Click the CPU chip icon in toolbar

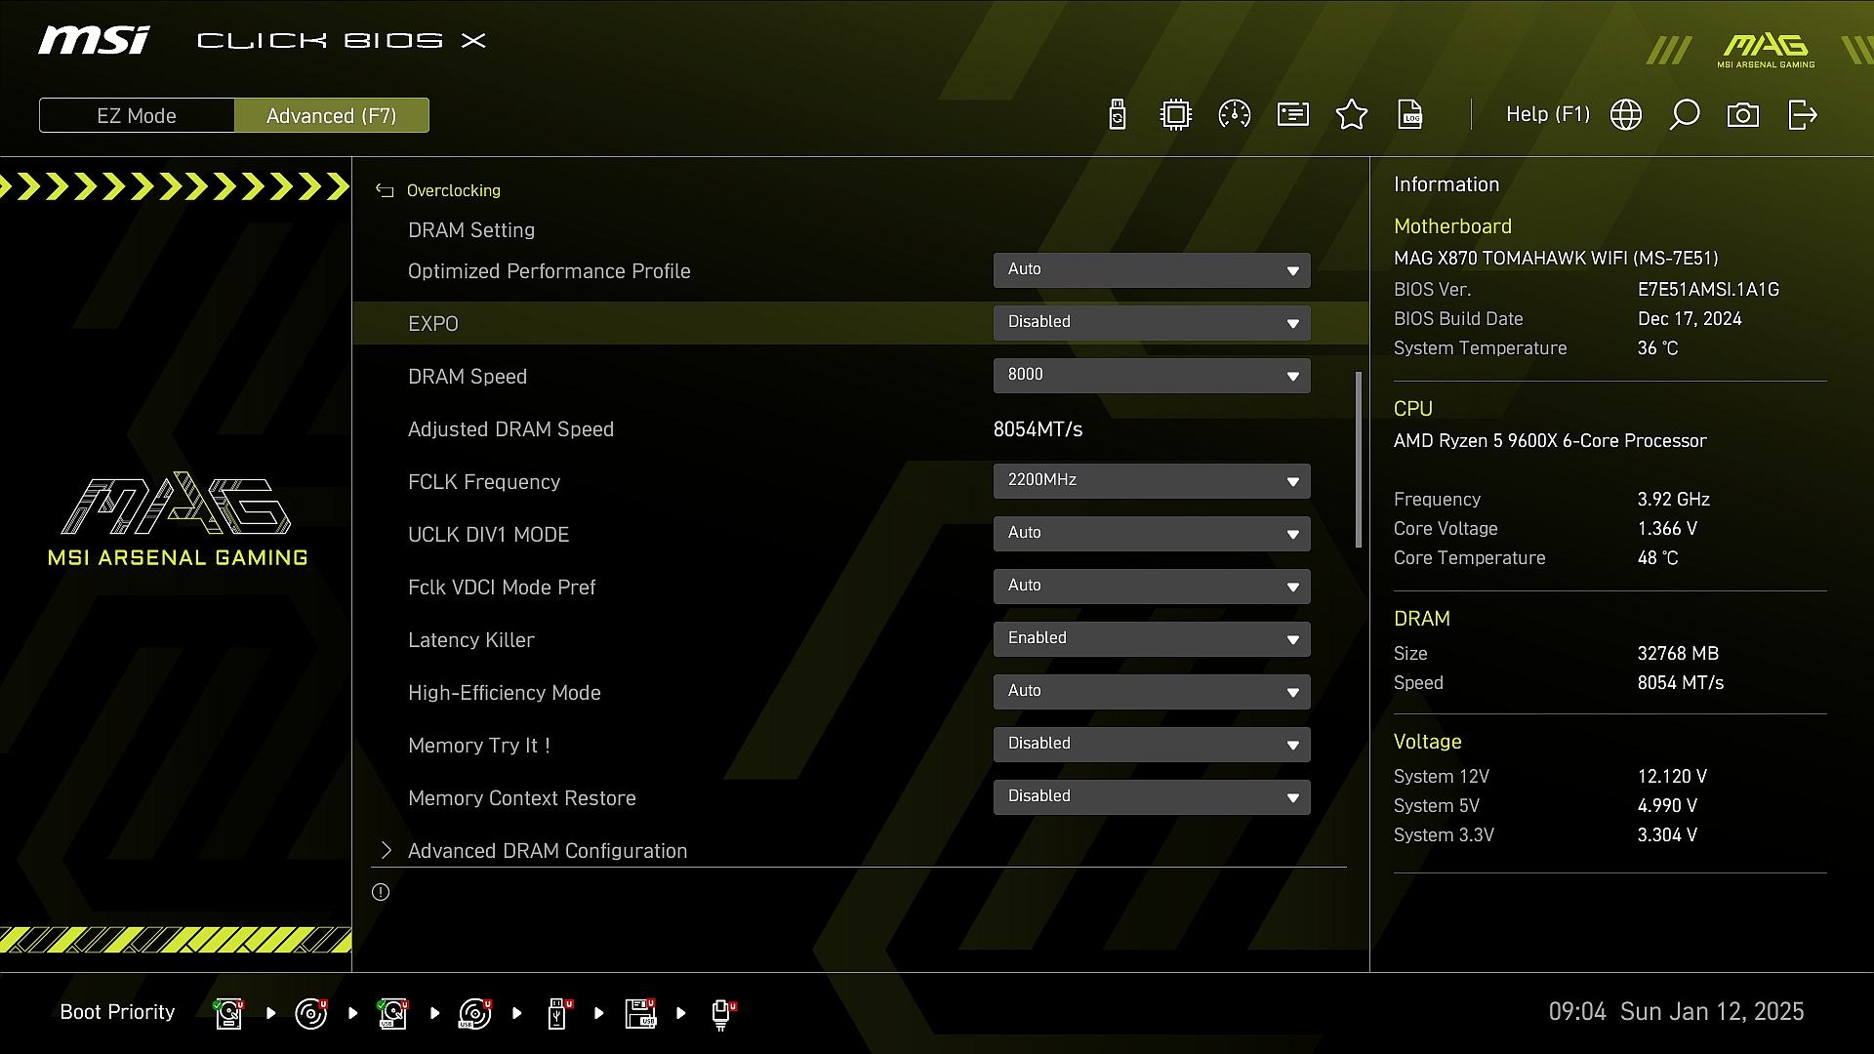[x=1176, y=115]
